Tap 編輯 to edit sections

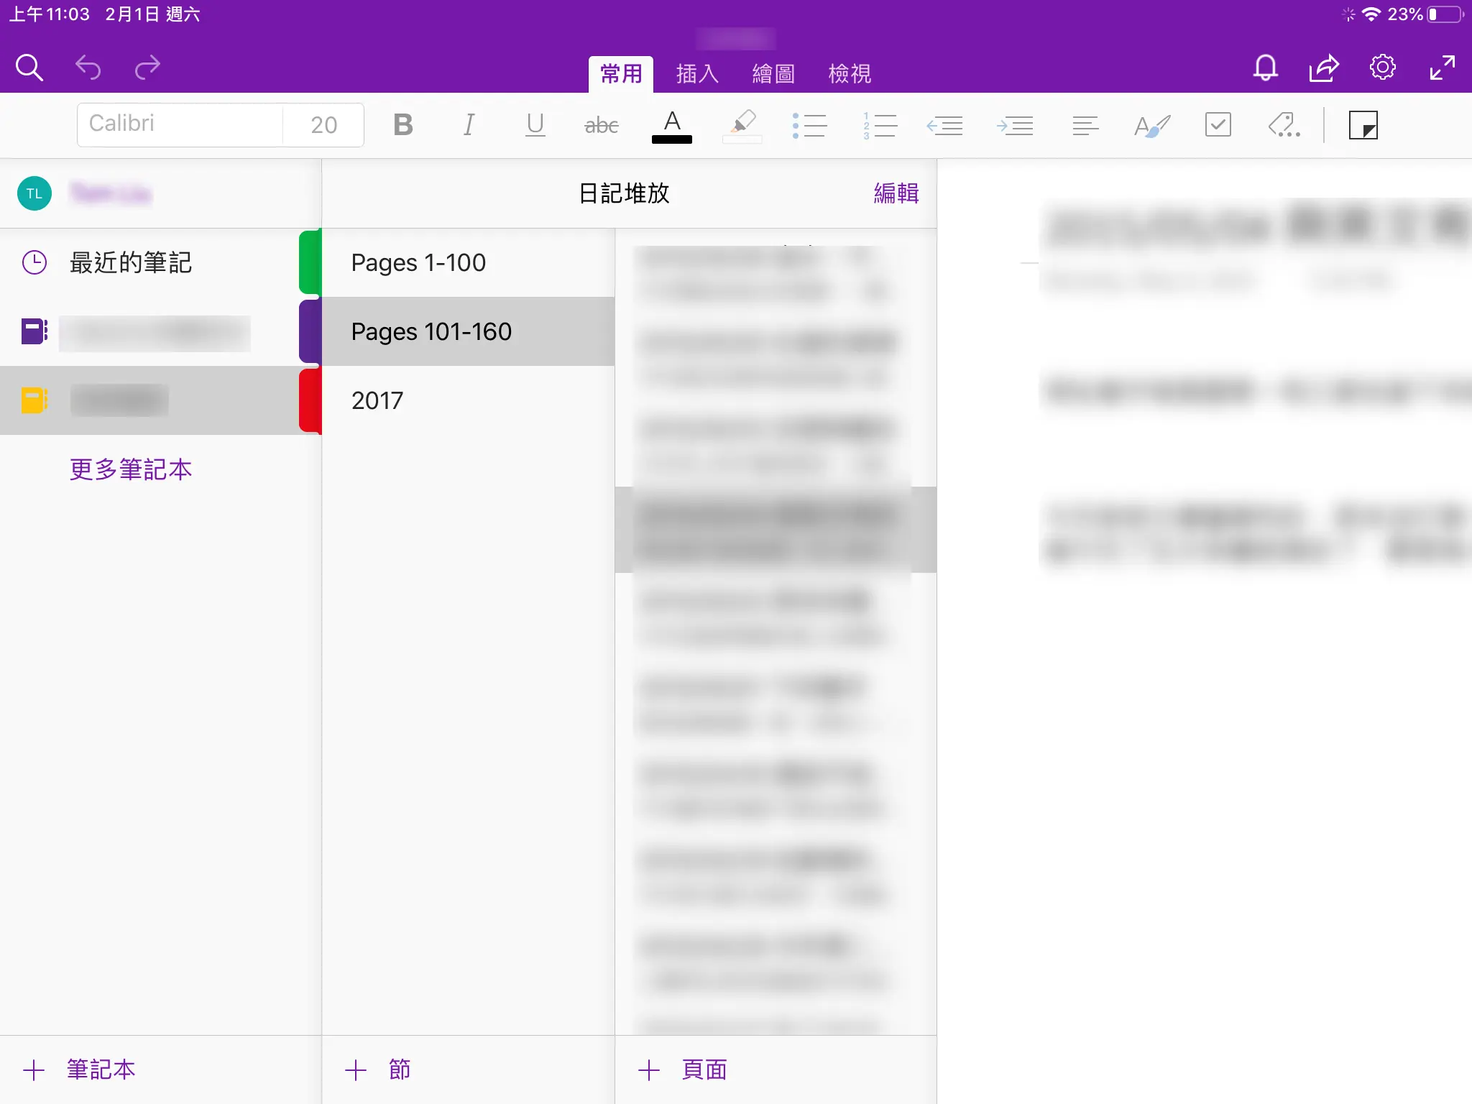click(896, 193)
